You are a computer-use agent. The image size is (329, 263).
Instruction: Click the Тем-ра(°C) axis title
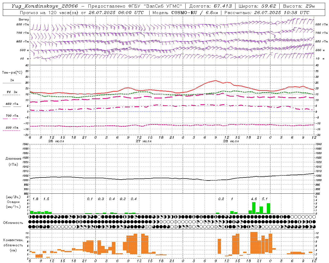click(x=12, y=73)
